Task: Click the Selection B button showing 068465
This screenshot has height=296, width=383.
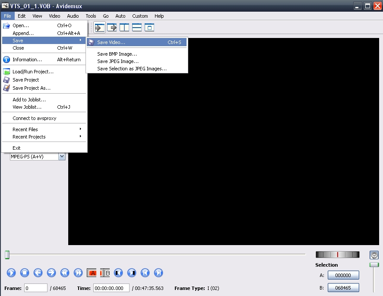Action: (343, 288)
